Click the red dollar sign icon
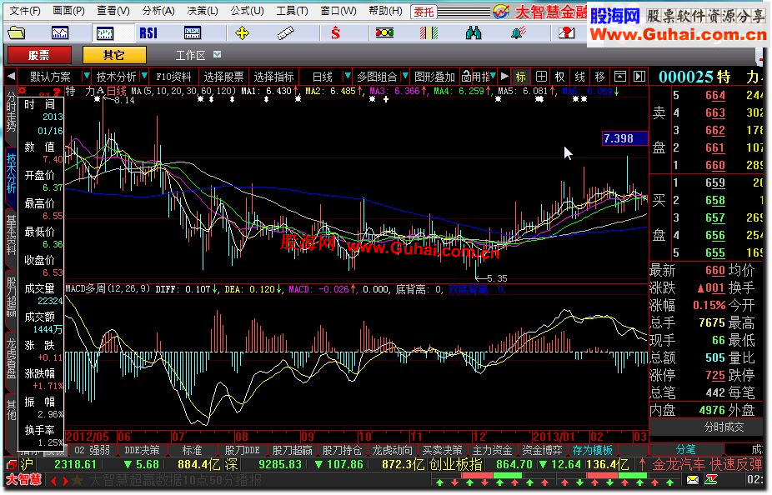Screen dimensions: 772x495 tap(336, 33)
